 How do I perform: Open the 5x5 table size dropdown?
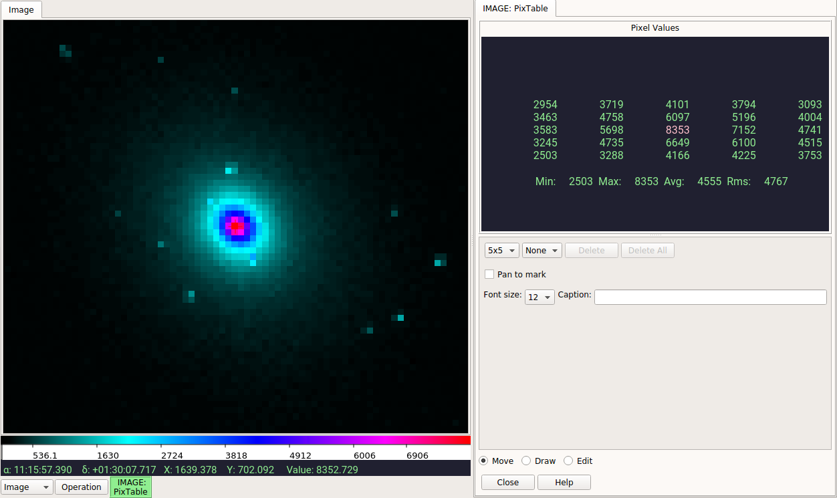click(501, 251)
